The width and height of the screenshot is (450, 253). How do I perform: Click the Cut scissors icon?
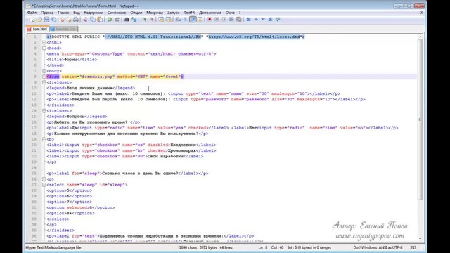click(x=85, y=20)
